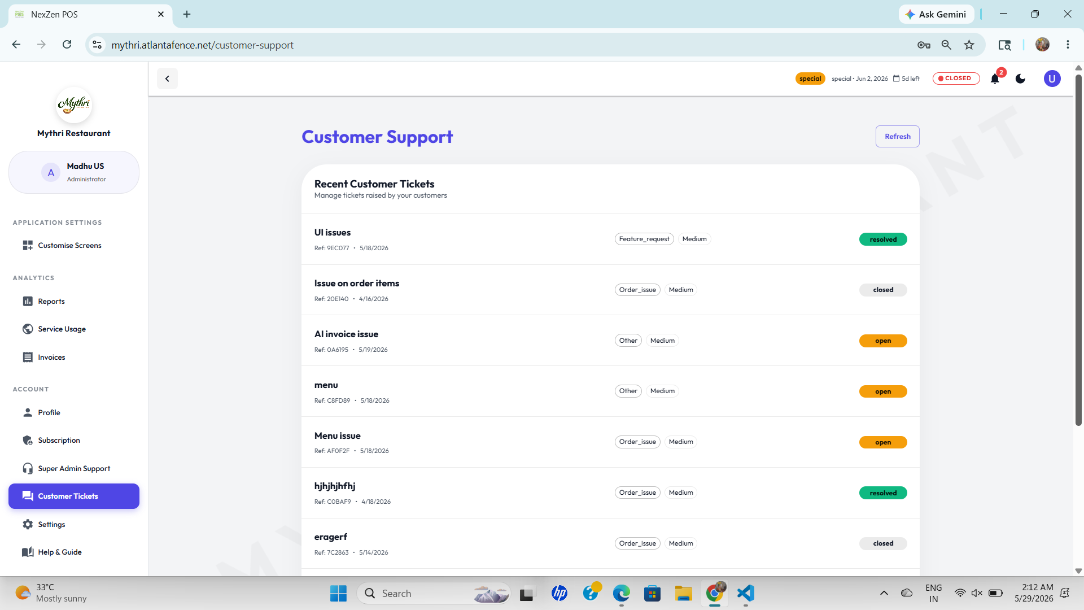Open Windows Start menu
This screenshot has height=610, width=1084.
tap(338, 593)
